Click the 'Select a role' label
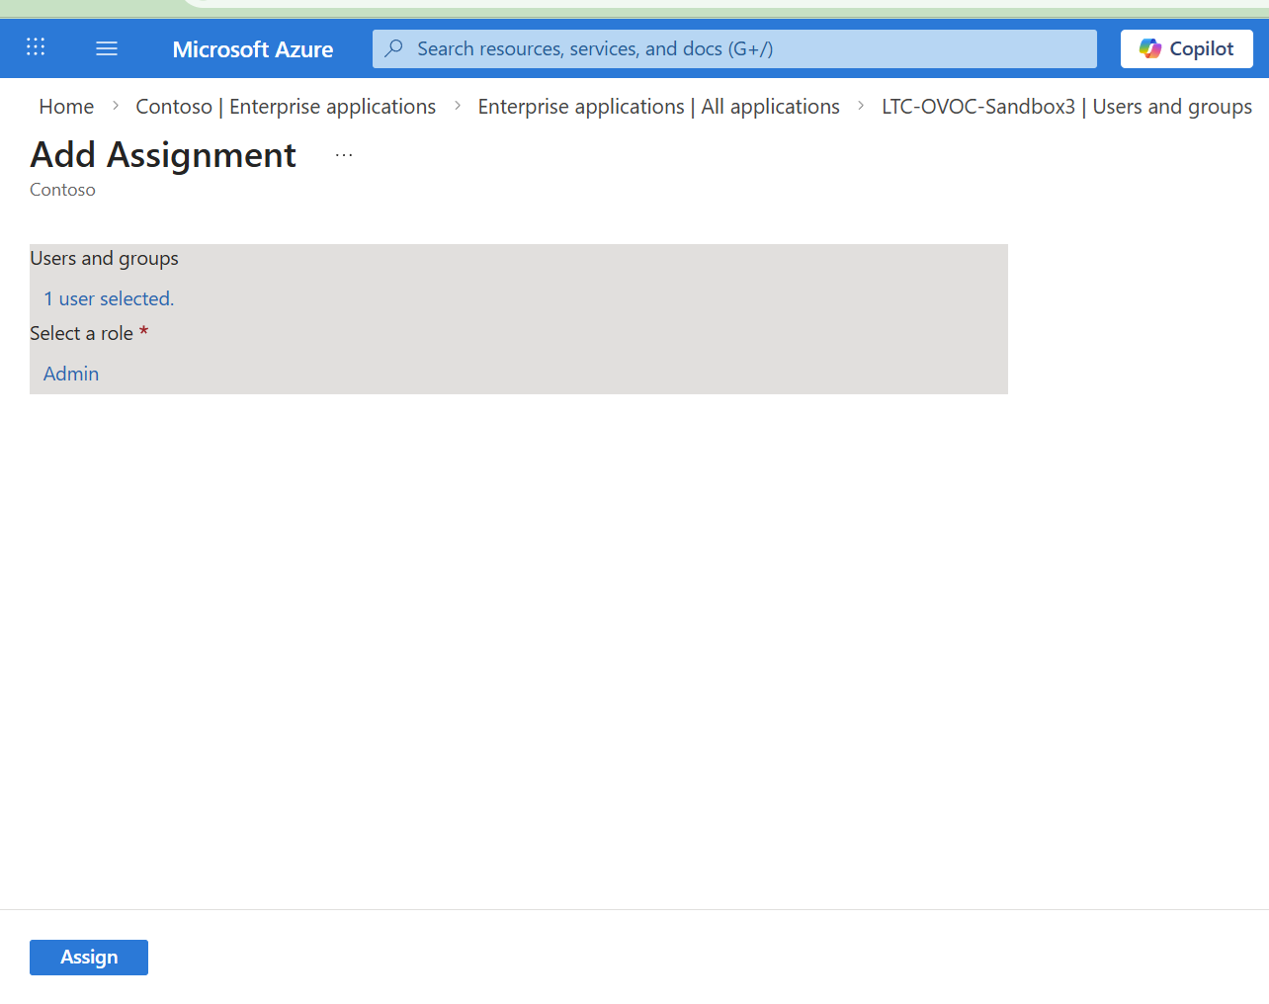Image resolution: width=1269 pixels, height=1004 pixels. point(81,333)
